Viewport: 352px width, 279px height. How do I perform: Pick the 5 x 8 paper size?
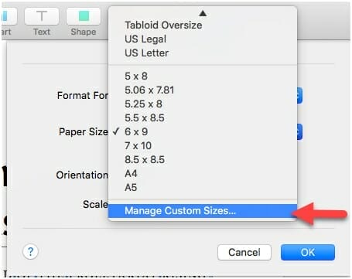pyautogui.click(x=203, y=76)
